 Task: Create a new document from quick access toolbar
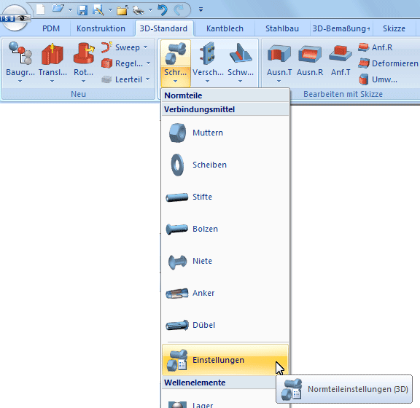coord(41,9)
